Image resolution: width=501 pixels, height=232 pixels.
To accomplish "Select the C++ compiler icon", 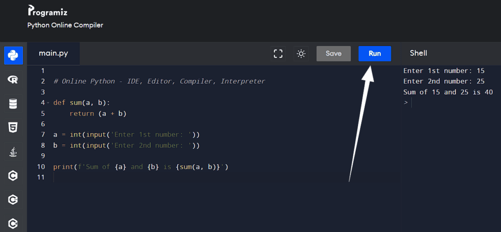I will click(x=13, y=200).
